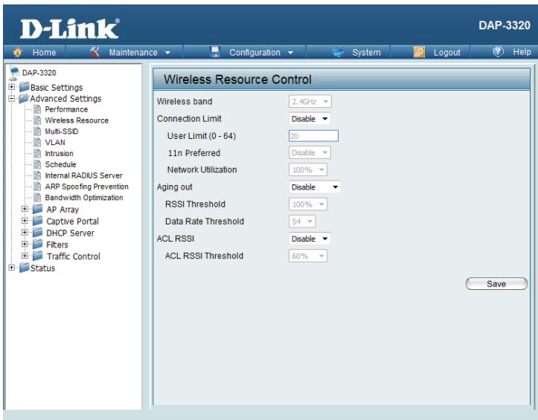Click the Save button
This screenshot has height=420, width=538.
[496, 283]
